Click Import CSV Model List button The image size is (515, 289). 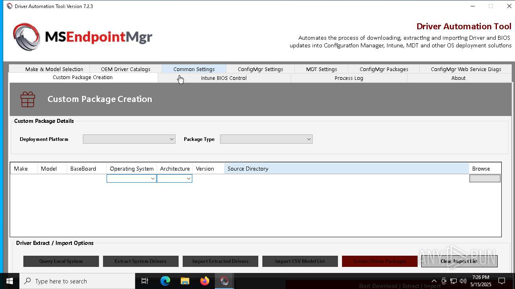pyautogui.click(x=300, y=261)
